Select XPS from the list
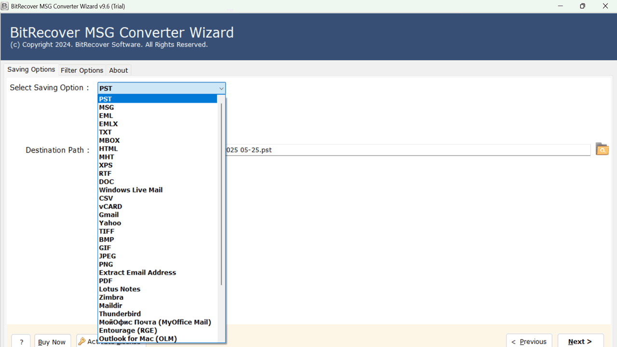Image resolution: width=617 pixels, height=347 pixels. (x=158, y=165)
